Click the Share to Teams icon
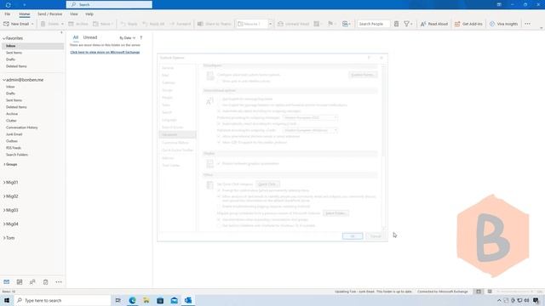545x306 pixels. click(200, 24)
